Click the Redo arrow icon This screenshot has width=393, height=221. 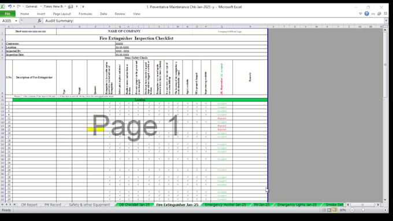18,6
